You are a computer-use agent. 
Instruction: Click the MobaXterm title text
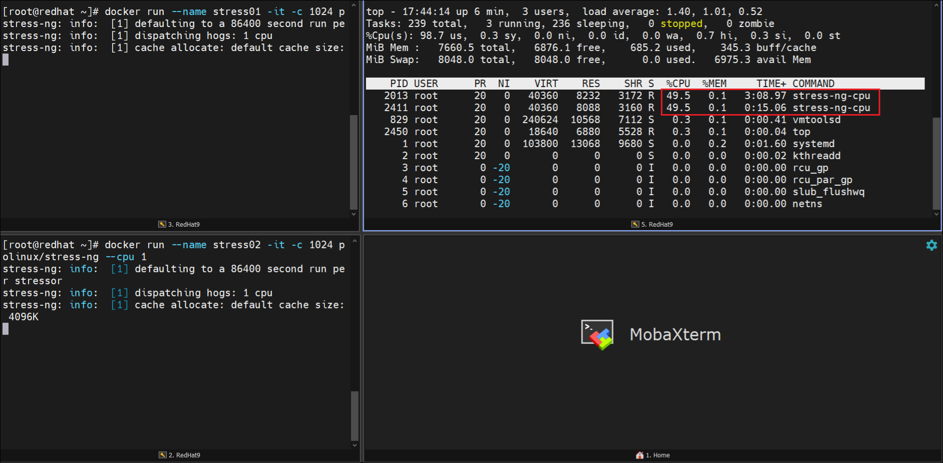[675, 334]
